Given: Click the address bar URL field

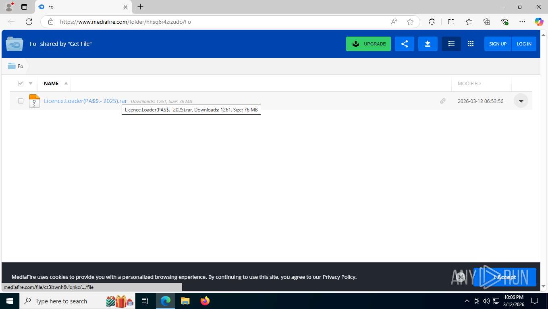Looking at the screenshot, I should pyautogui.click(x=224, y=22).
